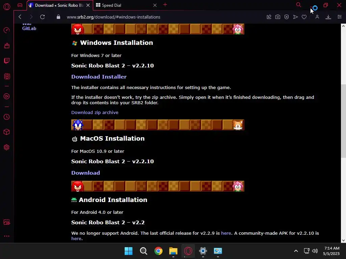Open the Player sidebar icon

(x=7, y=96)
